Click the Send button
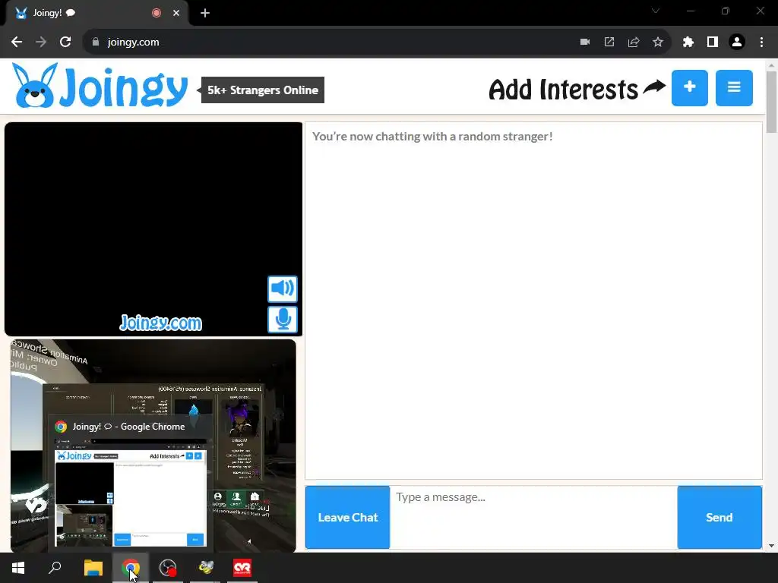The height and width of the screenshot is (583, 778). 719,517
